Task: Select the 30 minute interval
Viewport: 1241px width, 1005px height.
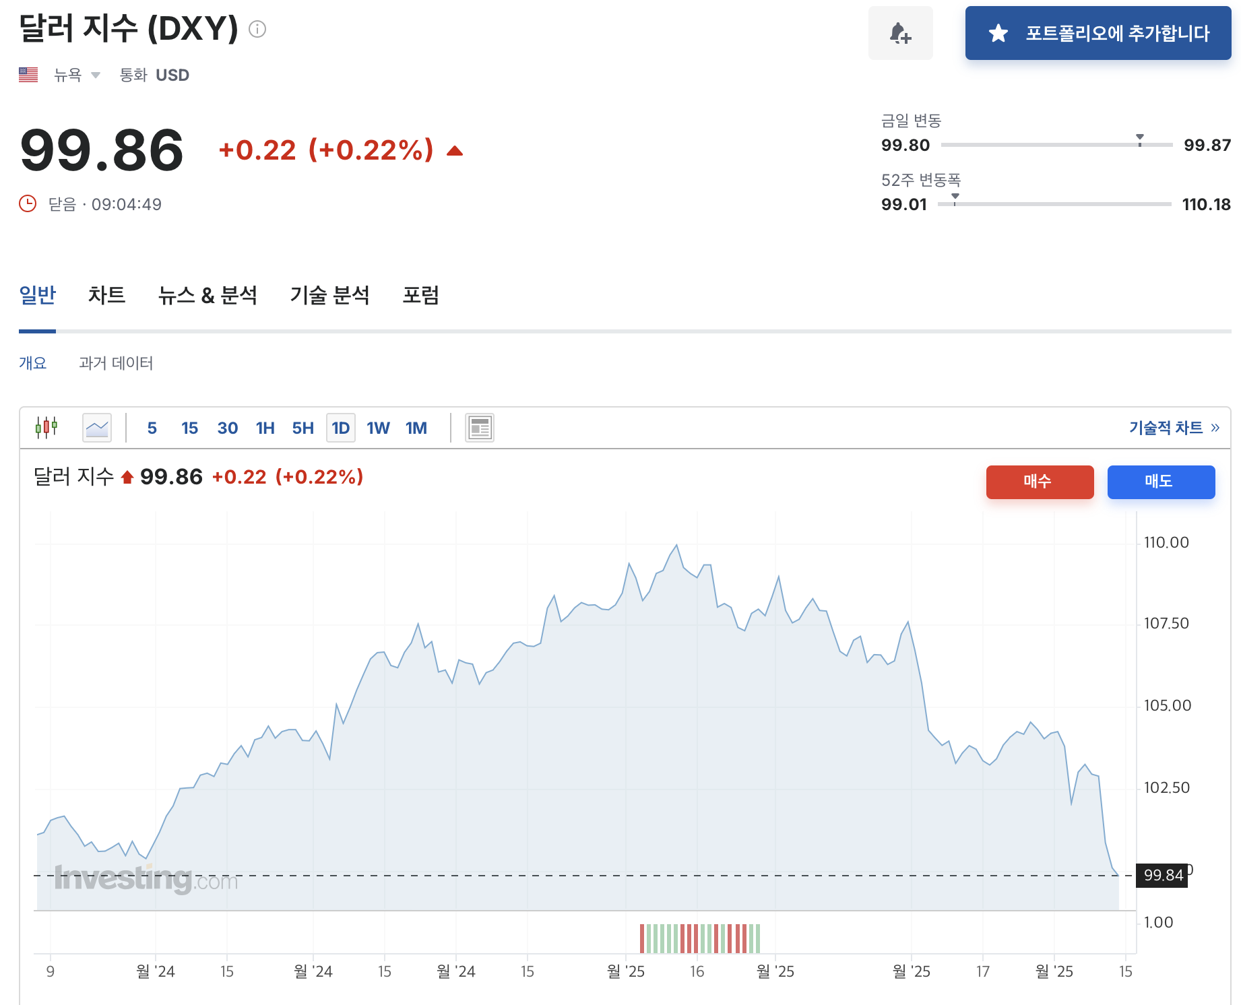Action: [228, 428]
